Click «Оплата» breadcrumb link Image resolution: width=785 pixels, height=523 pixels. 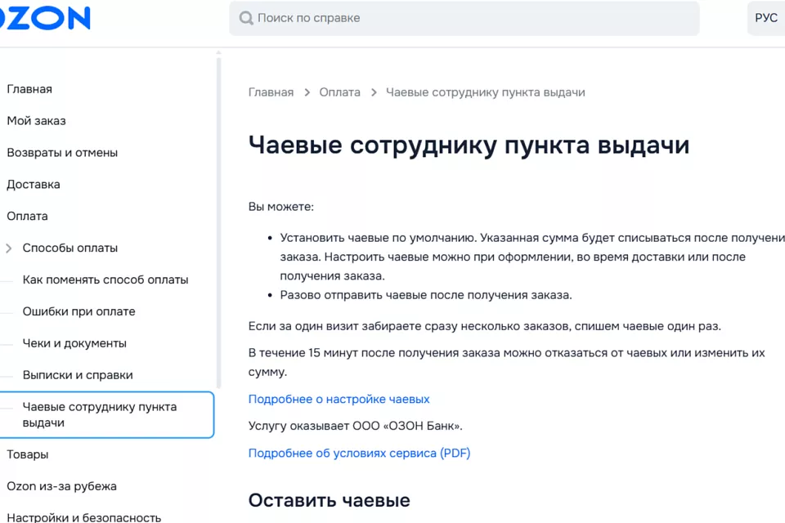(x=339, y=92)
